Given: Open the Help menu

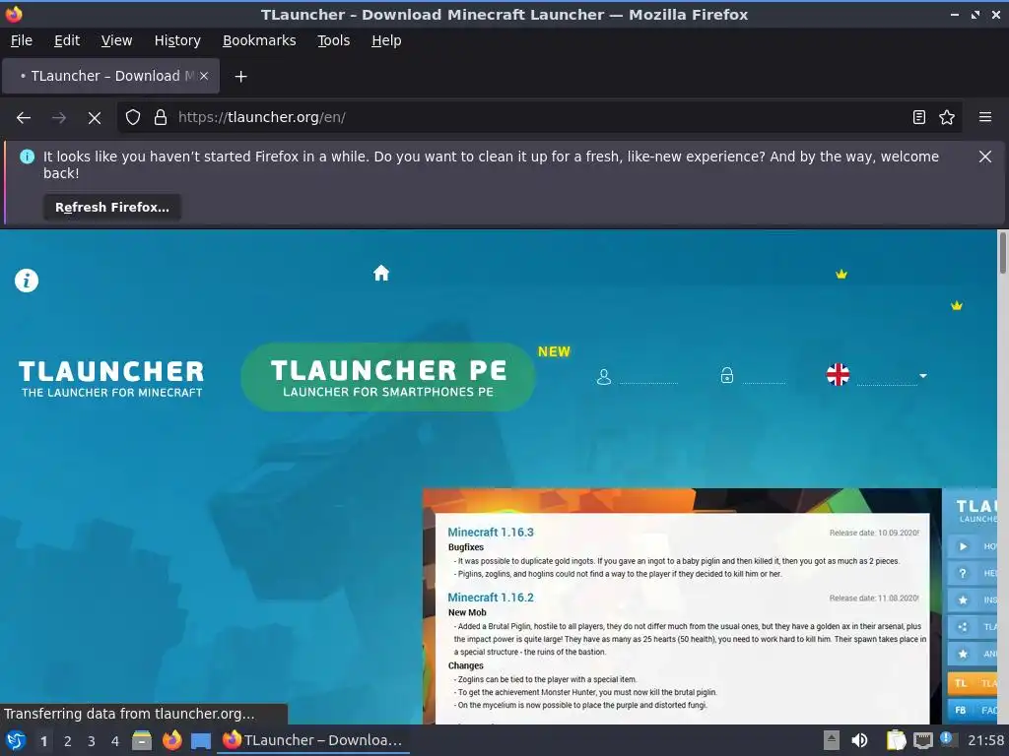Looking at the screenshot, I should 386,40.
